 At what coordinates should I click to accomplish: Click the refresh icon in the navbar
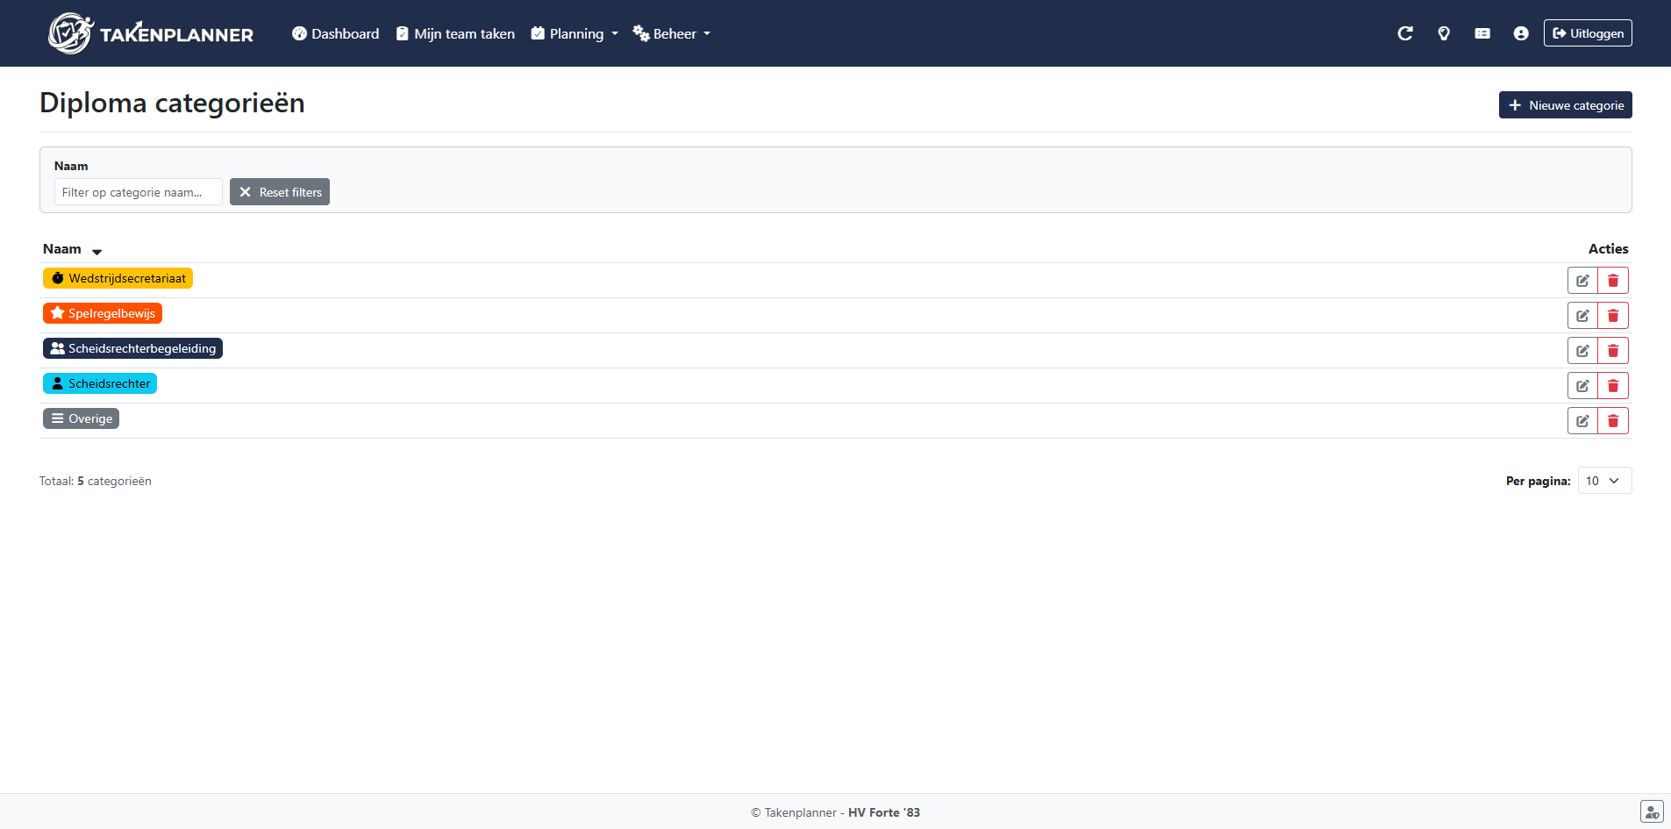click(1404, 33)
